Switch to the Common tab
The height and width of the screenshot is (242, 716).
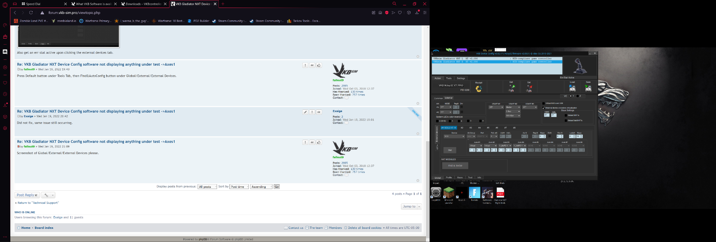[x=438, y=98]
